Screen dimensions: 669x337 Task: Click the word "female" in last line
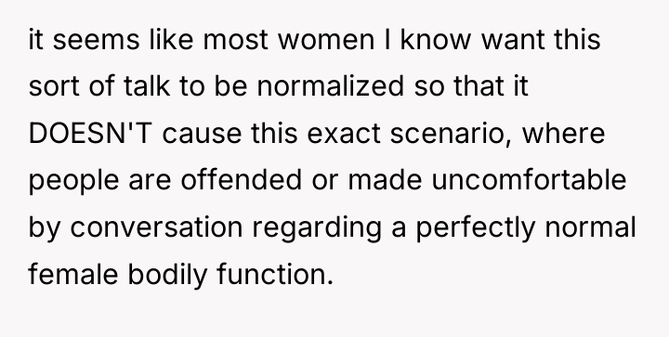click(73, 274)
